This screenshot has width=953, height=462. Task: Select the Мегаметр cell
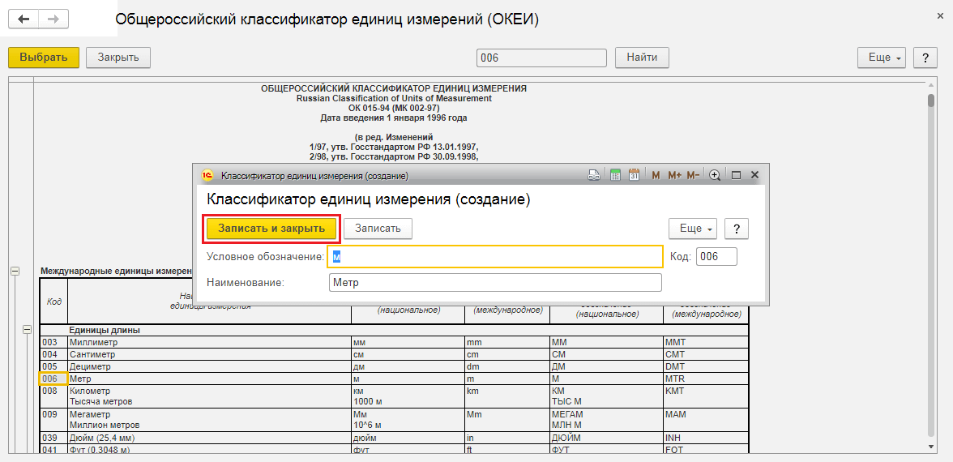(x=209, y=420)
